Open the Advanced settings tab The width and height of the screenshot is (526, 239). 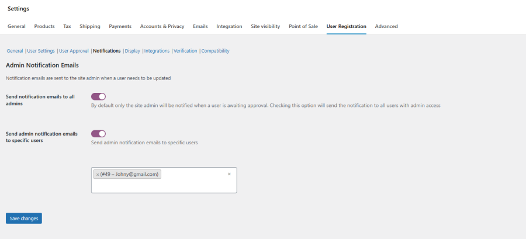[x=386, y=26]
